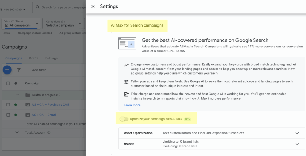Close the Settings panel with the X
Image resolution: width=306 pixels, height=156 pixels.
click(93, 7)
